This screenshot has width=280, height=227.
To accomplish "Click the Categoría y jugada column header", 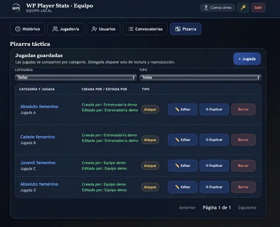I will 37,89.
